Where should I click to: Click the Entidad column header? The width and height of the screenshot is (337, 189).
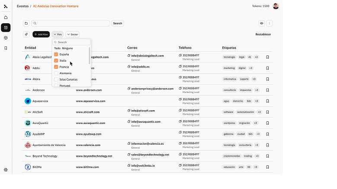coord(30,48)
